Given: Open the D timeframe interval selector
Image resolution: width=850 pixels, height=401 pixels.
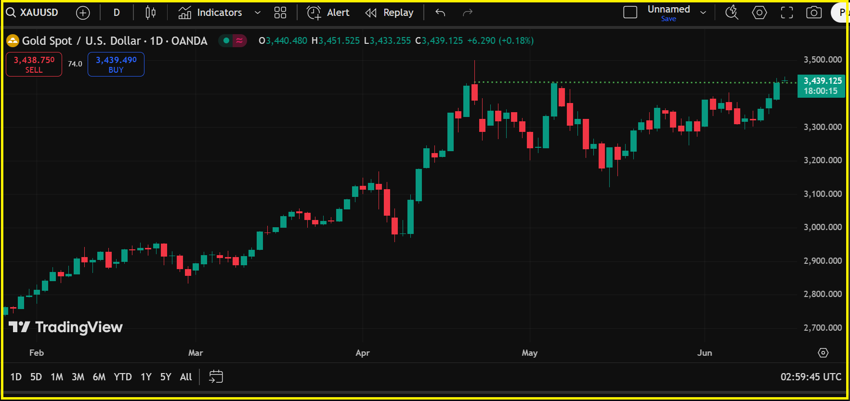Looking at the screenshot, I should click(x=117, y=13).
